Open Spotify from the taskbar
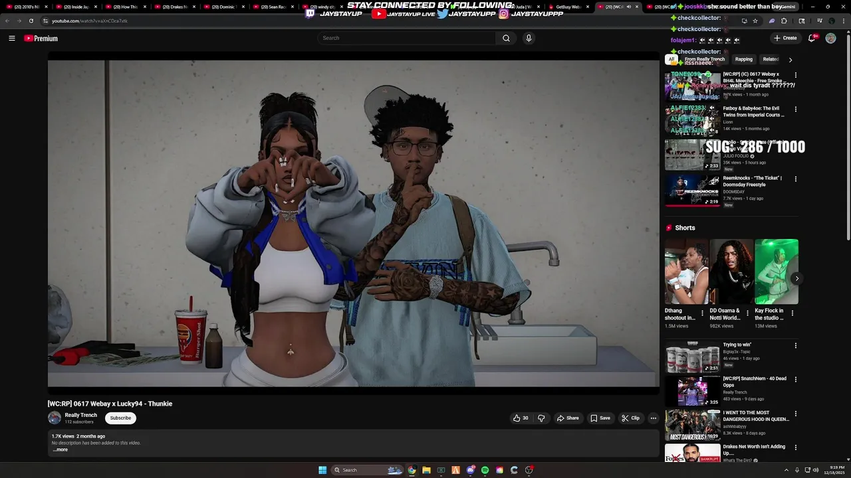The image size is (851, 478). click(x=485, y=470)
